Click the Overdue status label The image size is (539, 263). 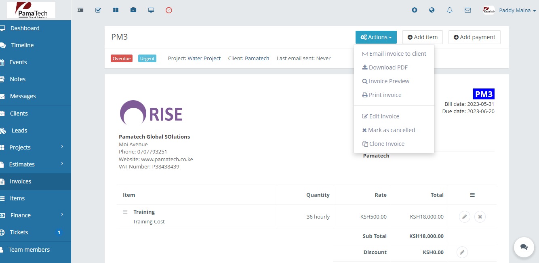pyautogui.click(x=122, y=59)
